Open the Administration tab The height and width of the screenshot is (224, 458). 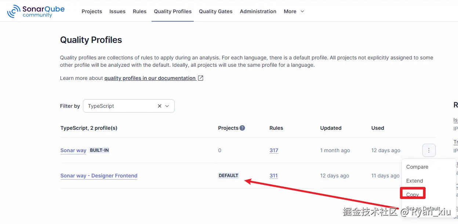(258, 11)
